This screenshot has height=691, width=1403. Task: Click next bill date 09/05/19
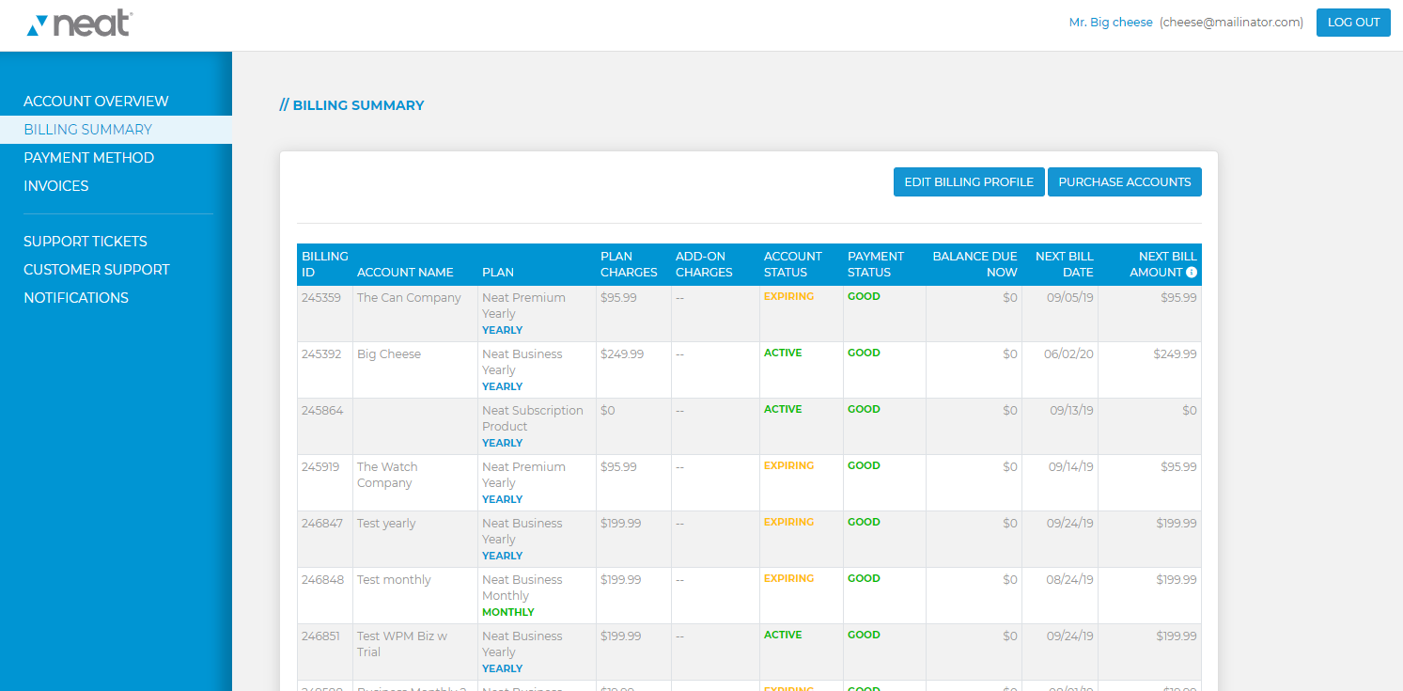pos(1071,298)
